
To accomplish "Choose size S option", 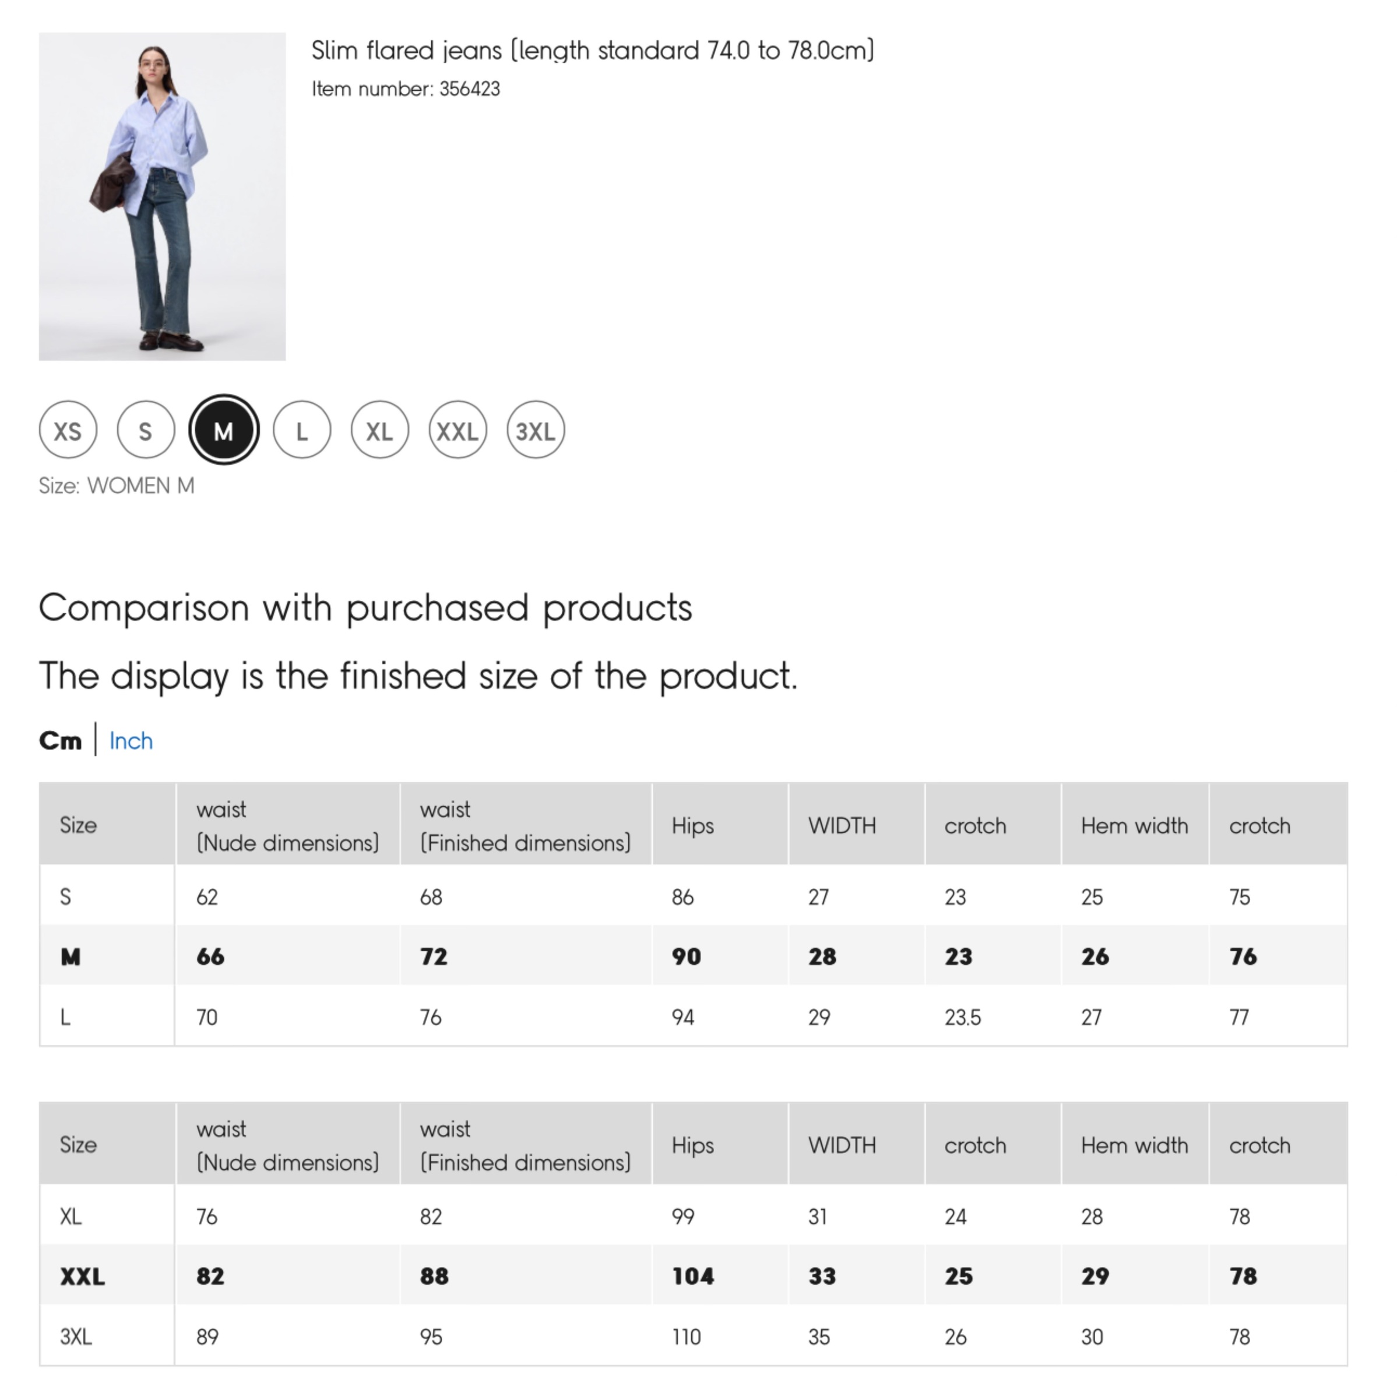I will [x=146, y=431].
